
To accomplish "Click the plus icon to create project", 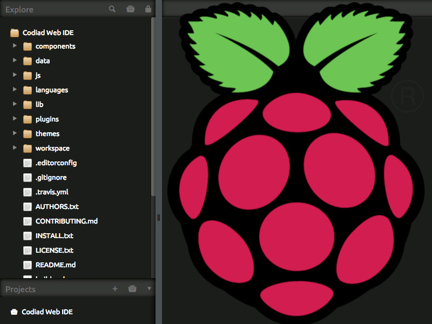I will [115, 288].
